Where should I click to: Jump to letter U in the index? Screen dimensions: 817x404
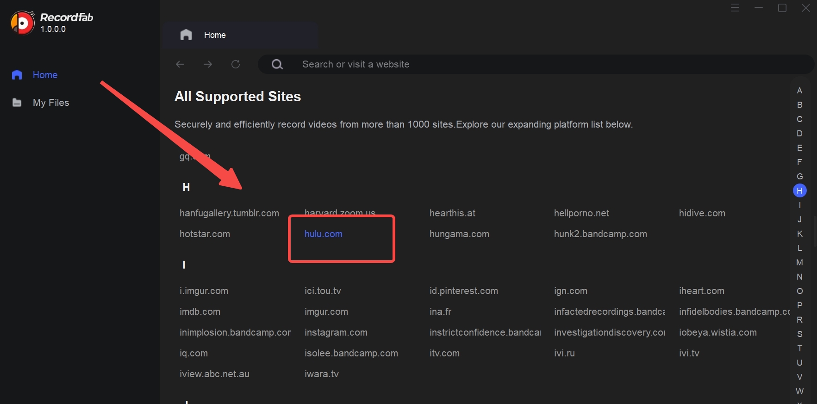799,363
